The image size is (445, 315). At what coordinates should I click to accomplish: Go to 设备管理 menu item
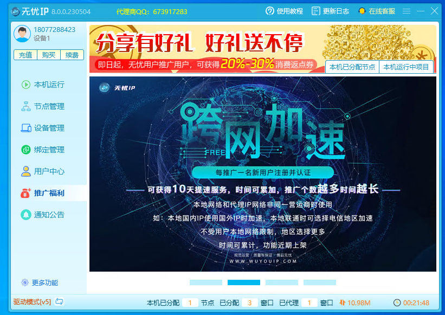click(48, 128)
